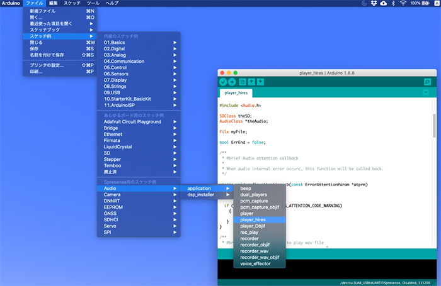441x286 pixels.
Task: Open the ヘルプ menu
Action: tap(112, 3)
